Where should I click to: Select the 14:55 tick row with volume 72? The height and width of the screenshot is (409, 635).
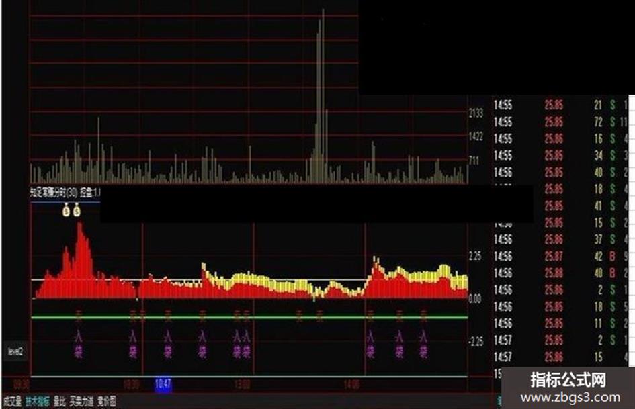[x=561, y=122]
